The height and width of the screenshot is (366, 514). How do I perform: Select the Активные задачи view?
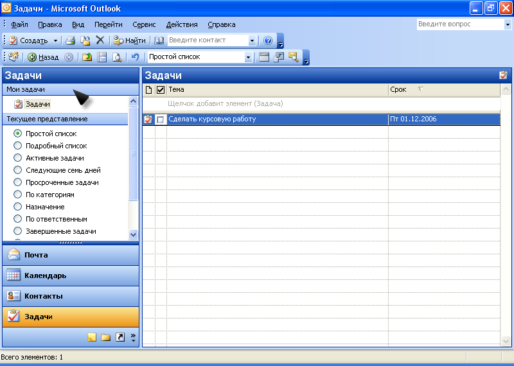[18, 157]
